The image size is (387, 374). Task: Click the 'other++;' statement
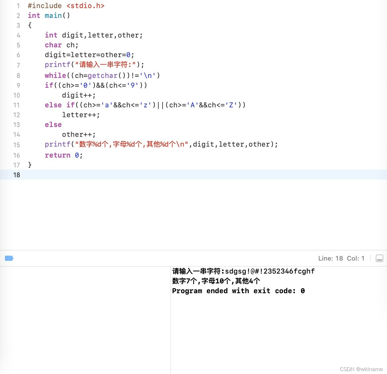tap(79, 134)
